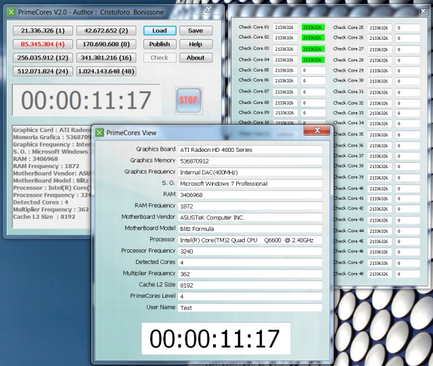
Task: Click the Save button
Action: [196, 30]
